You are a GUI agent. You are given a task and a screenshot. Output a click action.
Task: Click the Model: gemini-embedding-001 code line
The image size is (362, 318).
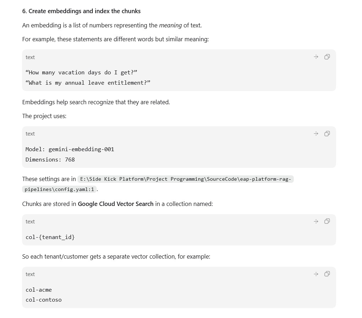click(x=70, y=149)
